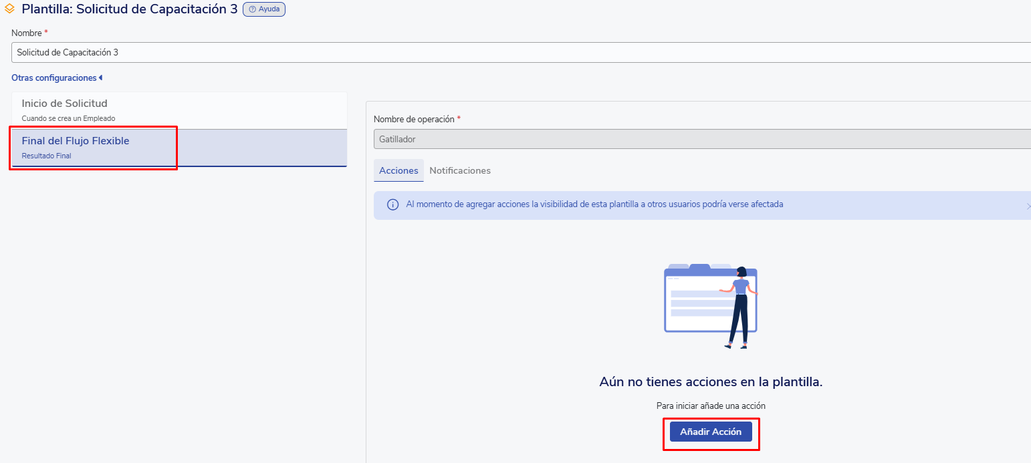
Task: Switch to the Acciones tab
Action: [x=398, y=170]
